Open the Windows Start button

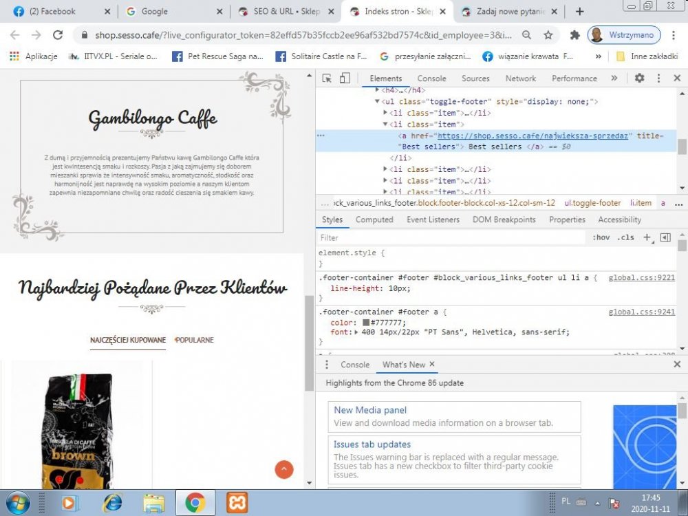[x=18, y=503]
